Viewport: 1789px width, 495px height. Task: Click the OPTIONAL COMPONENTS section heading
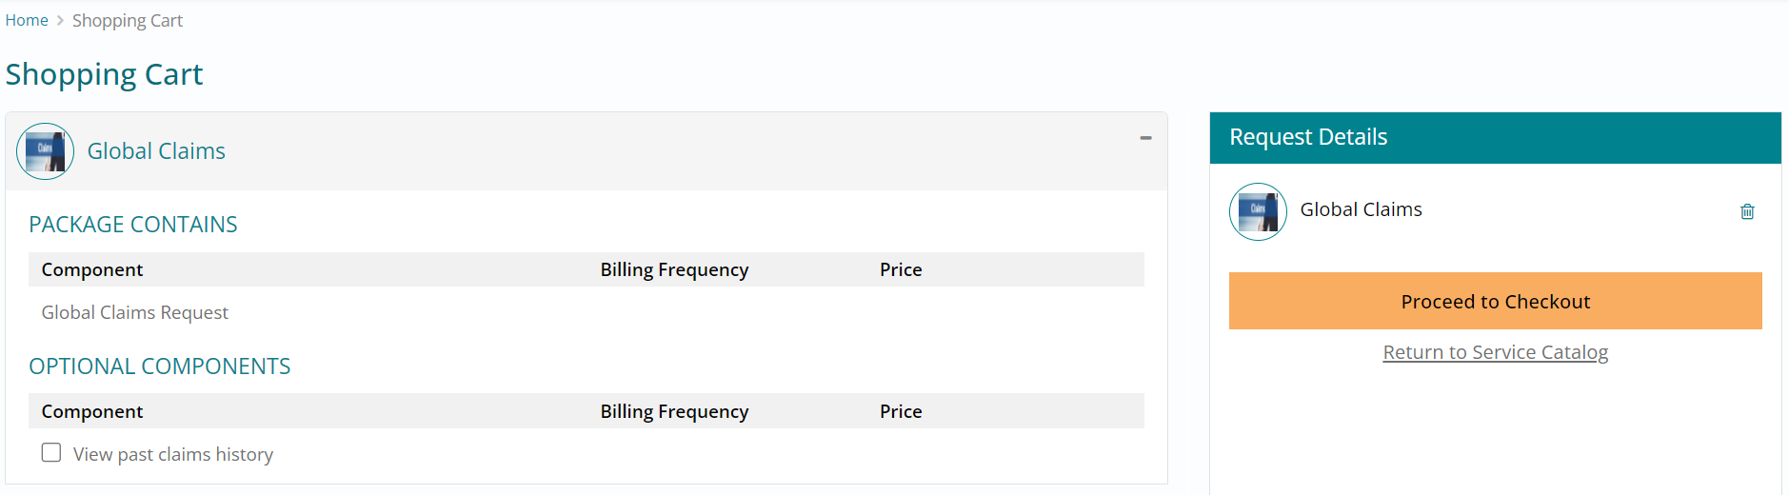coord(160,366)
